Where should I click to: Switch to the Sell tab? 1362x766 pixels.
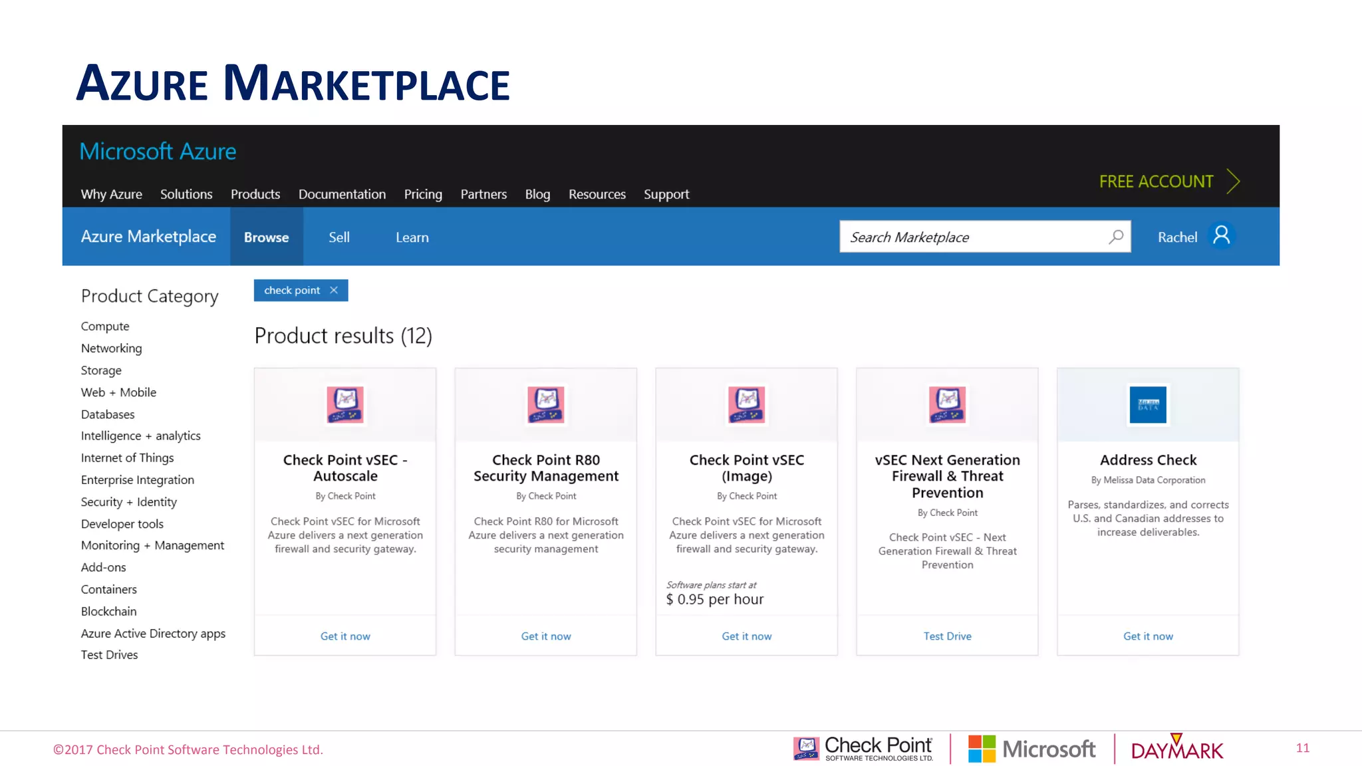[339, 237]
